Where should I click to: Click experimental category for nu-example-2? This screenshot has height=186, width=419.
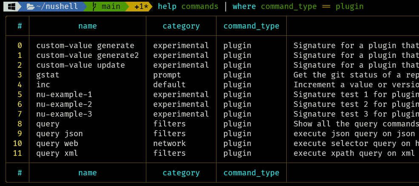(x=181, y=104)
